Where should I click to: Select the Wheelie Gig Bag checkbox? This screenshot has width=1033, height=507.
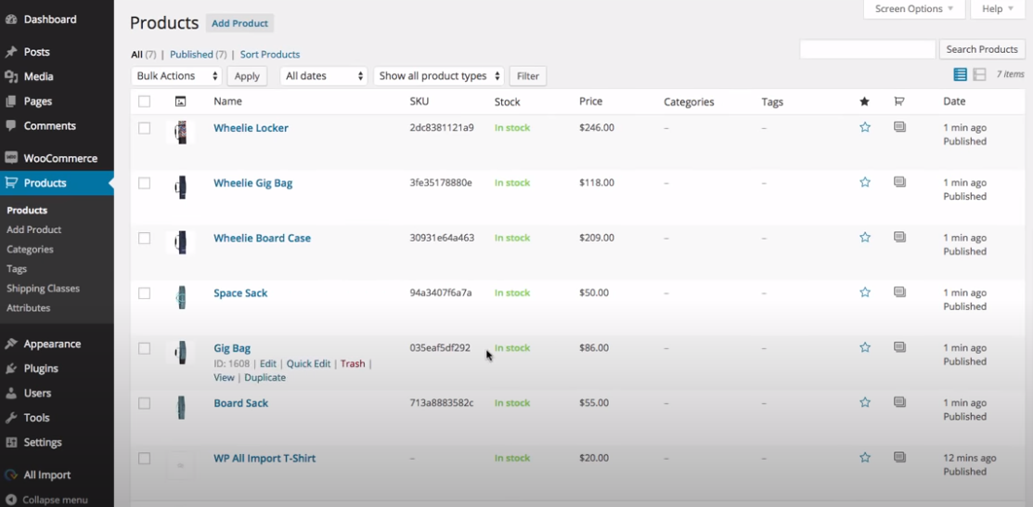[144, 183]
